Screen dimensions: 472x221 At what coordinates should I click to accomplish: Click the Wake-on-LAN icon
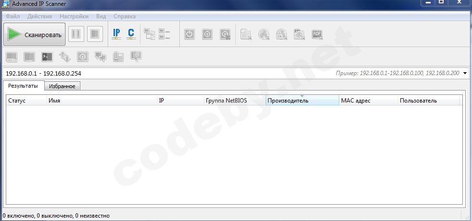[x=207, y=34]
